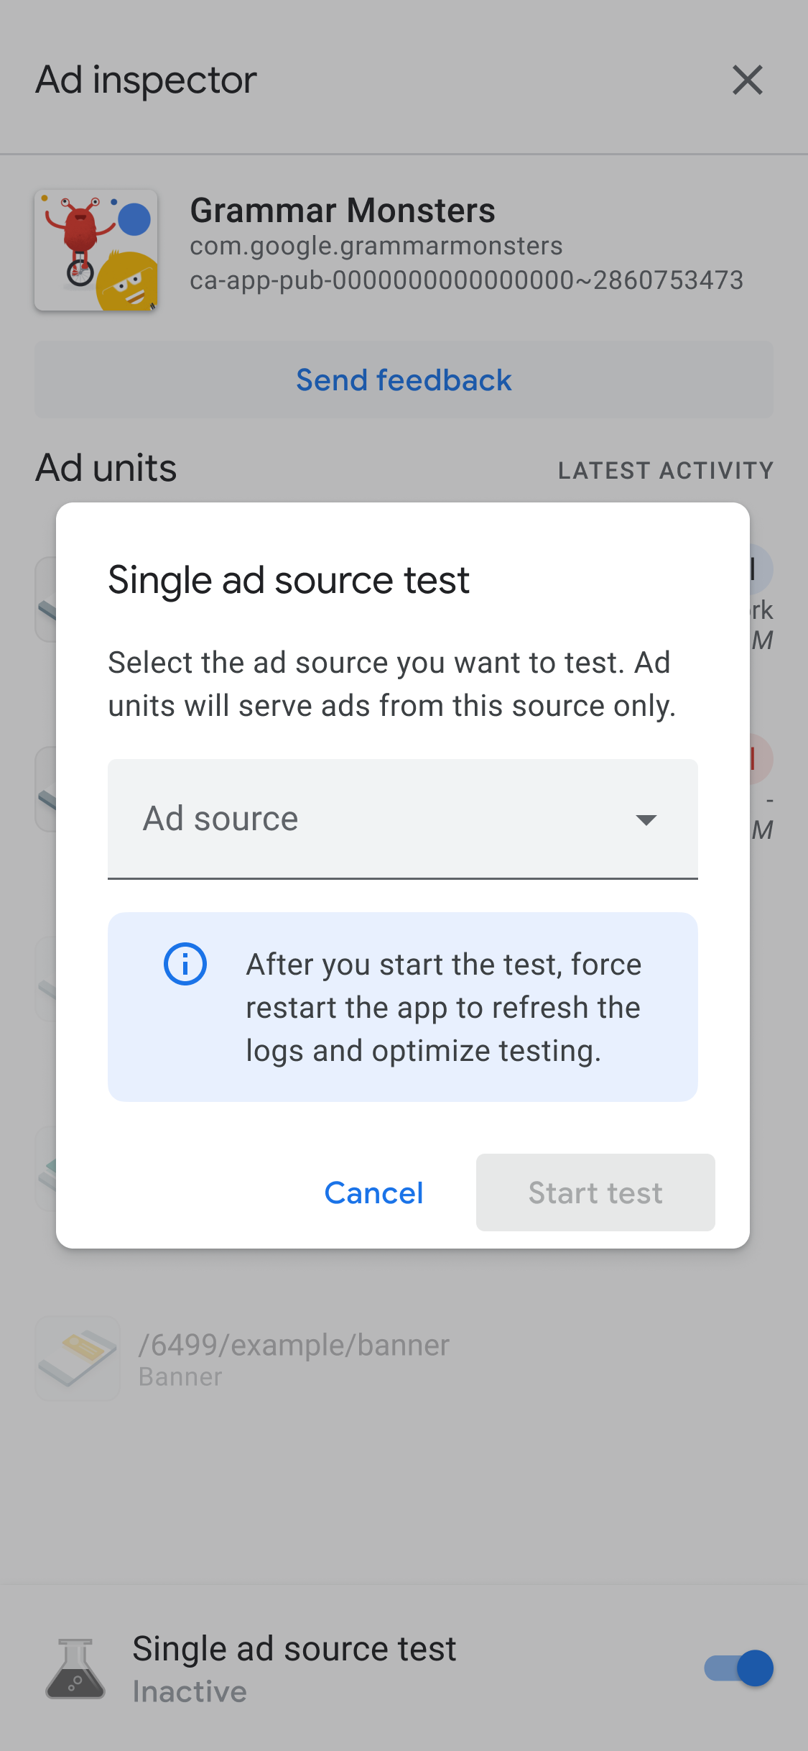Tap the banner ad unit icon
Viewport: 808px width, 1751px height.
coord(78,1359)
